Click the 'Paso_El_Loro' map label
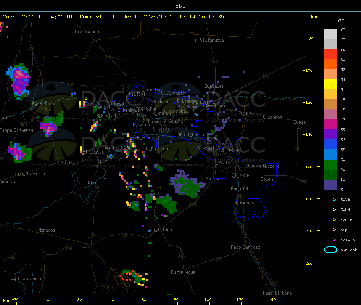361x305 pixels. (278, 293)
